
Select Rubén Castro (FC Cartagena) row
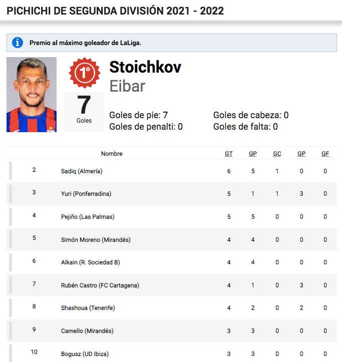pyautogui.click(x=172, y=285)
